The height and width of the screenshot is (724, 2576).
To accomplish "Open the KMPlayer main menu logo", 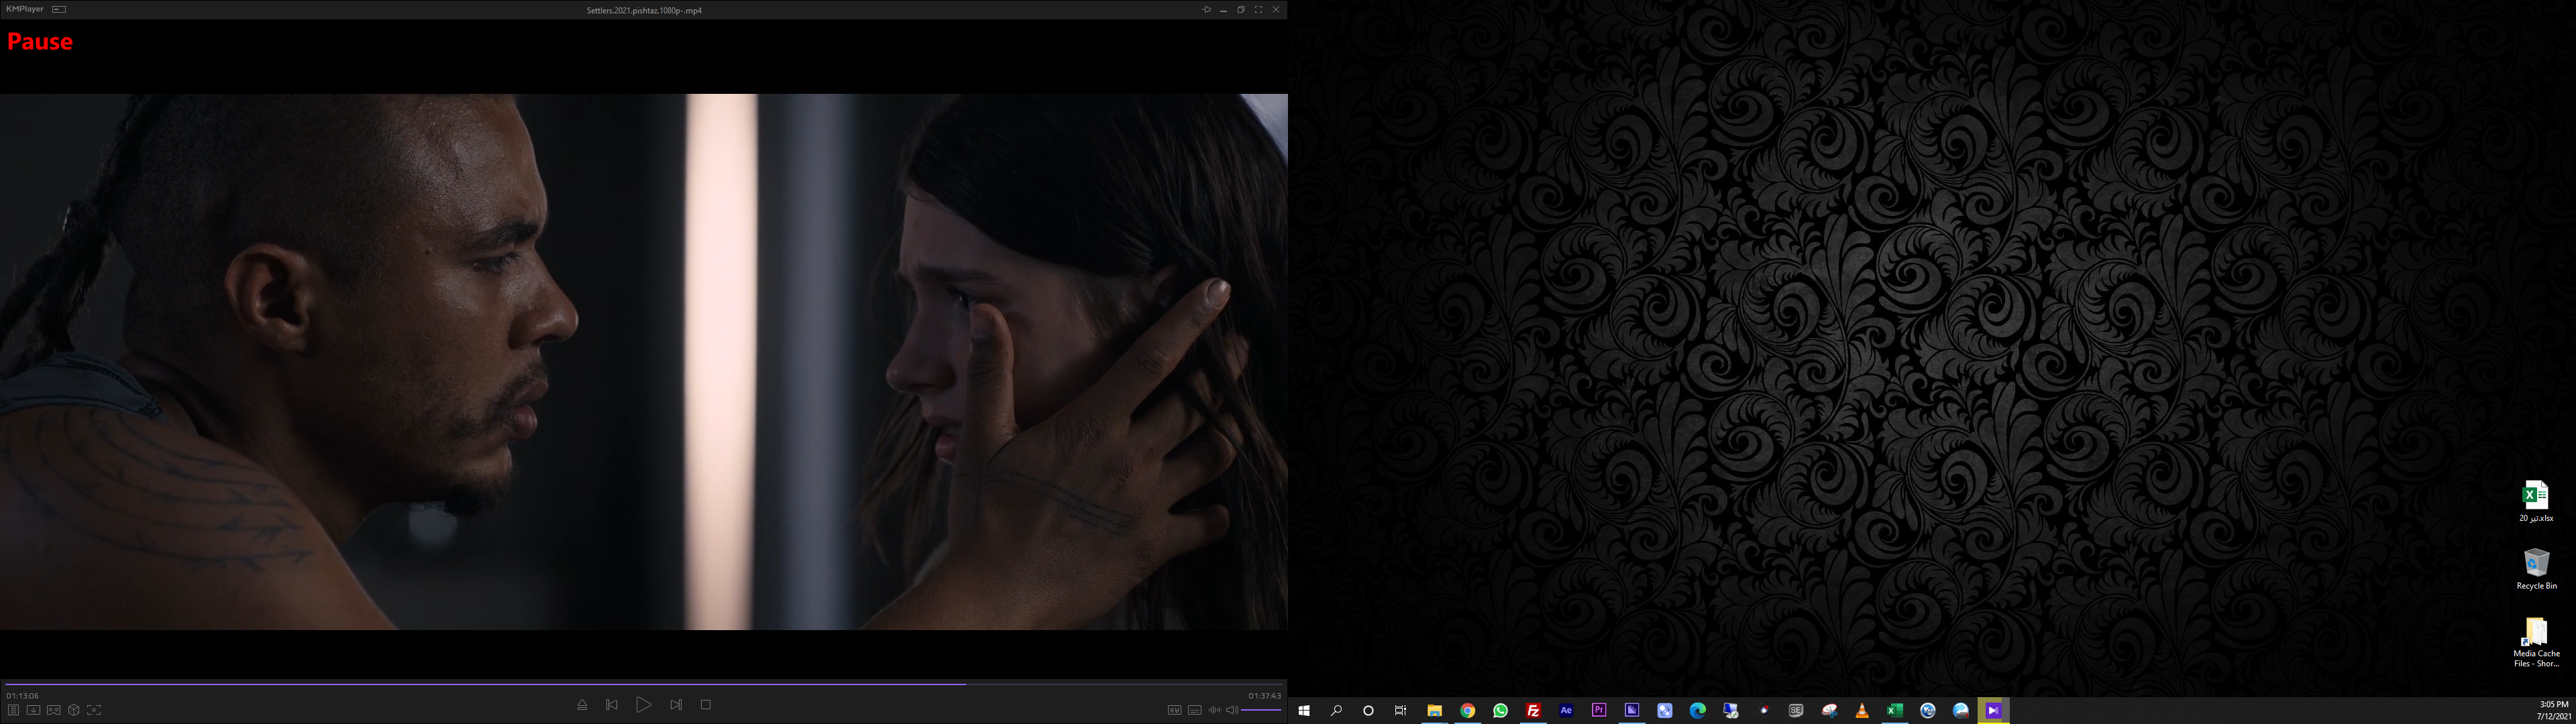I will (25, 9).
